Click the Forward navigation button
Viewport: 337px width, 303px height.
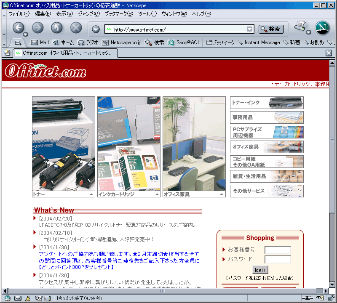37,27
